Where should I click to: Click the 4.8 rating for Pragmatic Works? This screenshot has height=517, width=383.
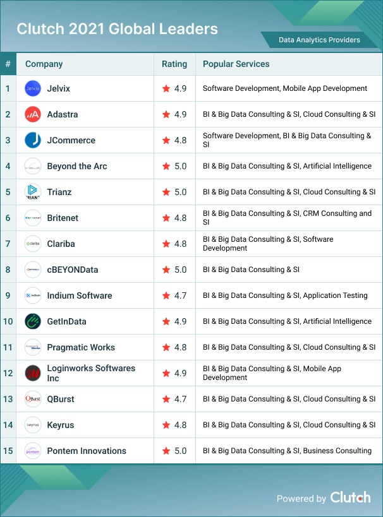pyautogui.click(x=180, y=347)
